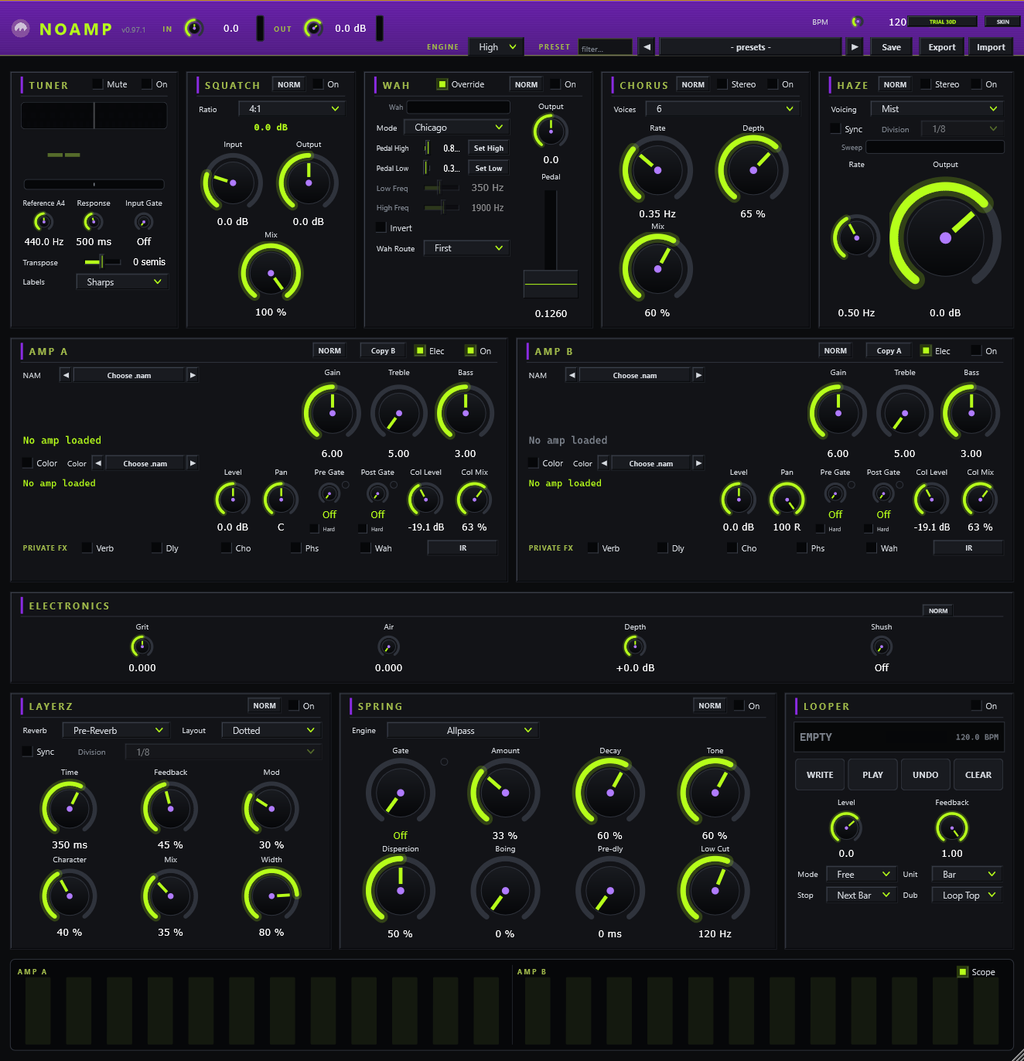Go to previous preset arrow

(647, 47)
